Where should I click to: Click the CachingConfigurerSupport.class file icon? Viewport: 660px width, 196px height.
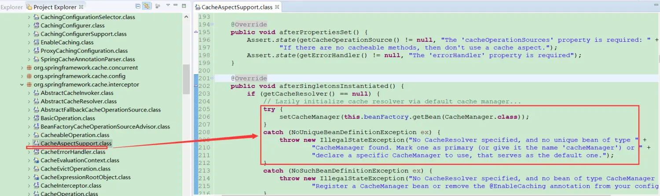pos(36,34)
